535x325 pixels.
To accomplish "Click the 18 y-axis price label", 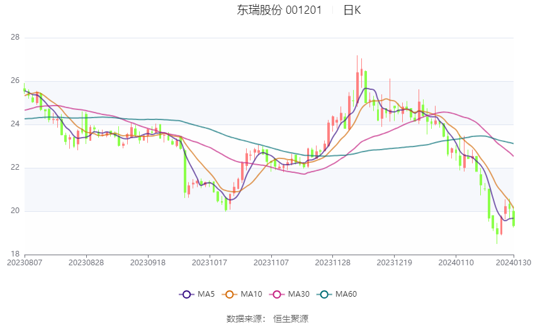I will 15,254.
